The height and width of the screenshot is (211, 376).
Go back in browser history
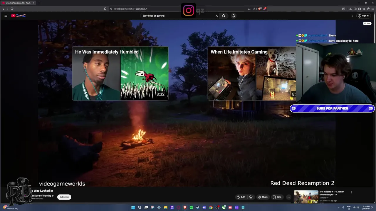pos(3,9)
